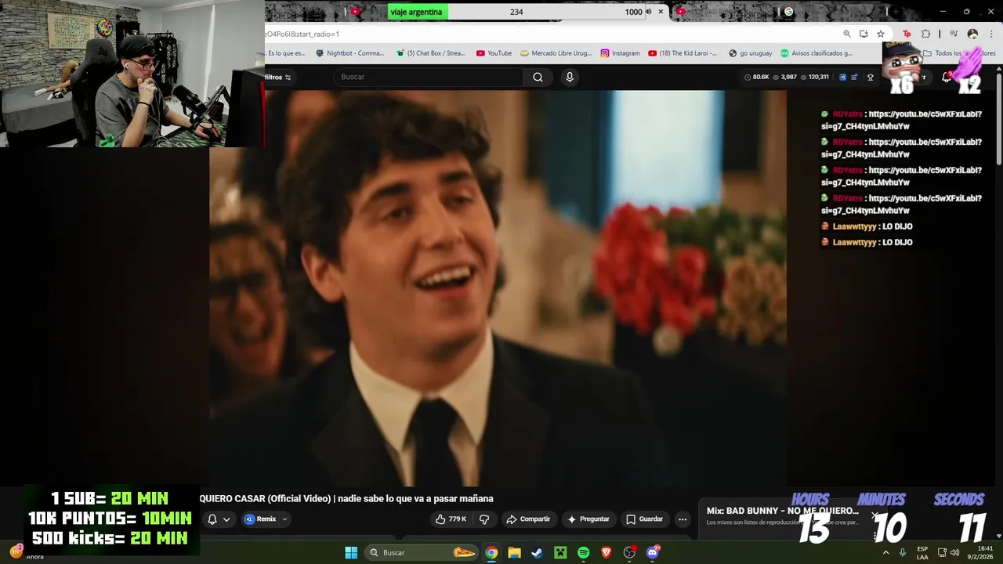Open Avisos clasificados bookmark

(817, 53)
